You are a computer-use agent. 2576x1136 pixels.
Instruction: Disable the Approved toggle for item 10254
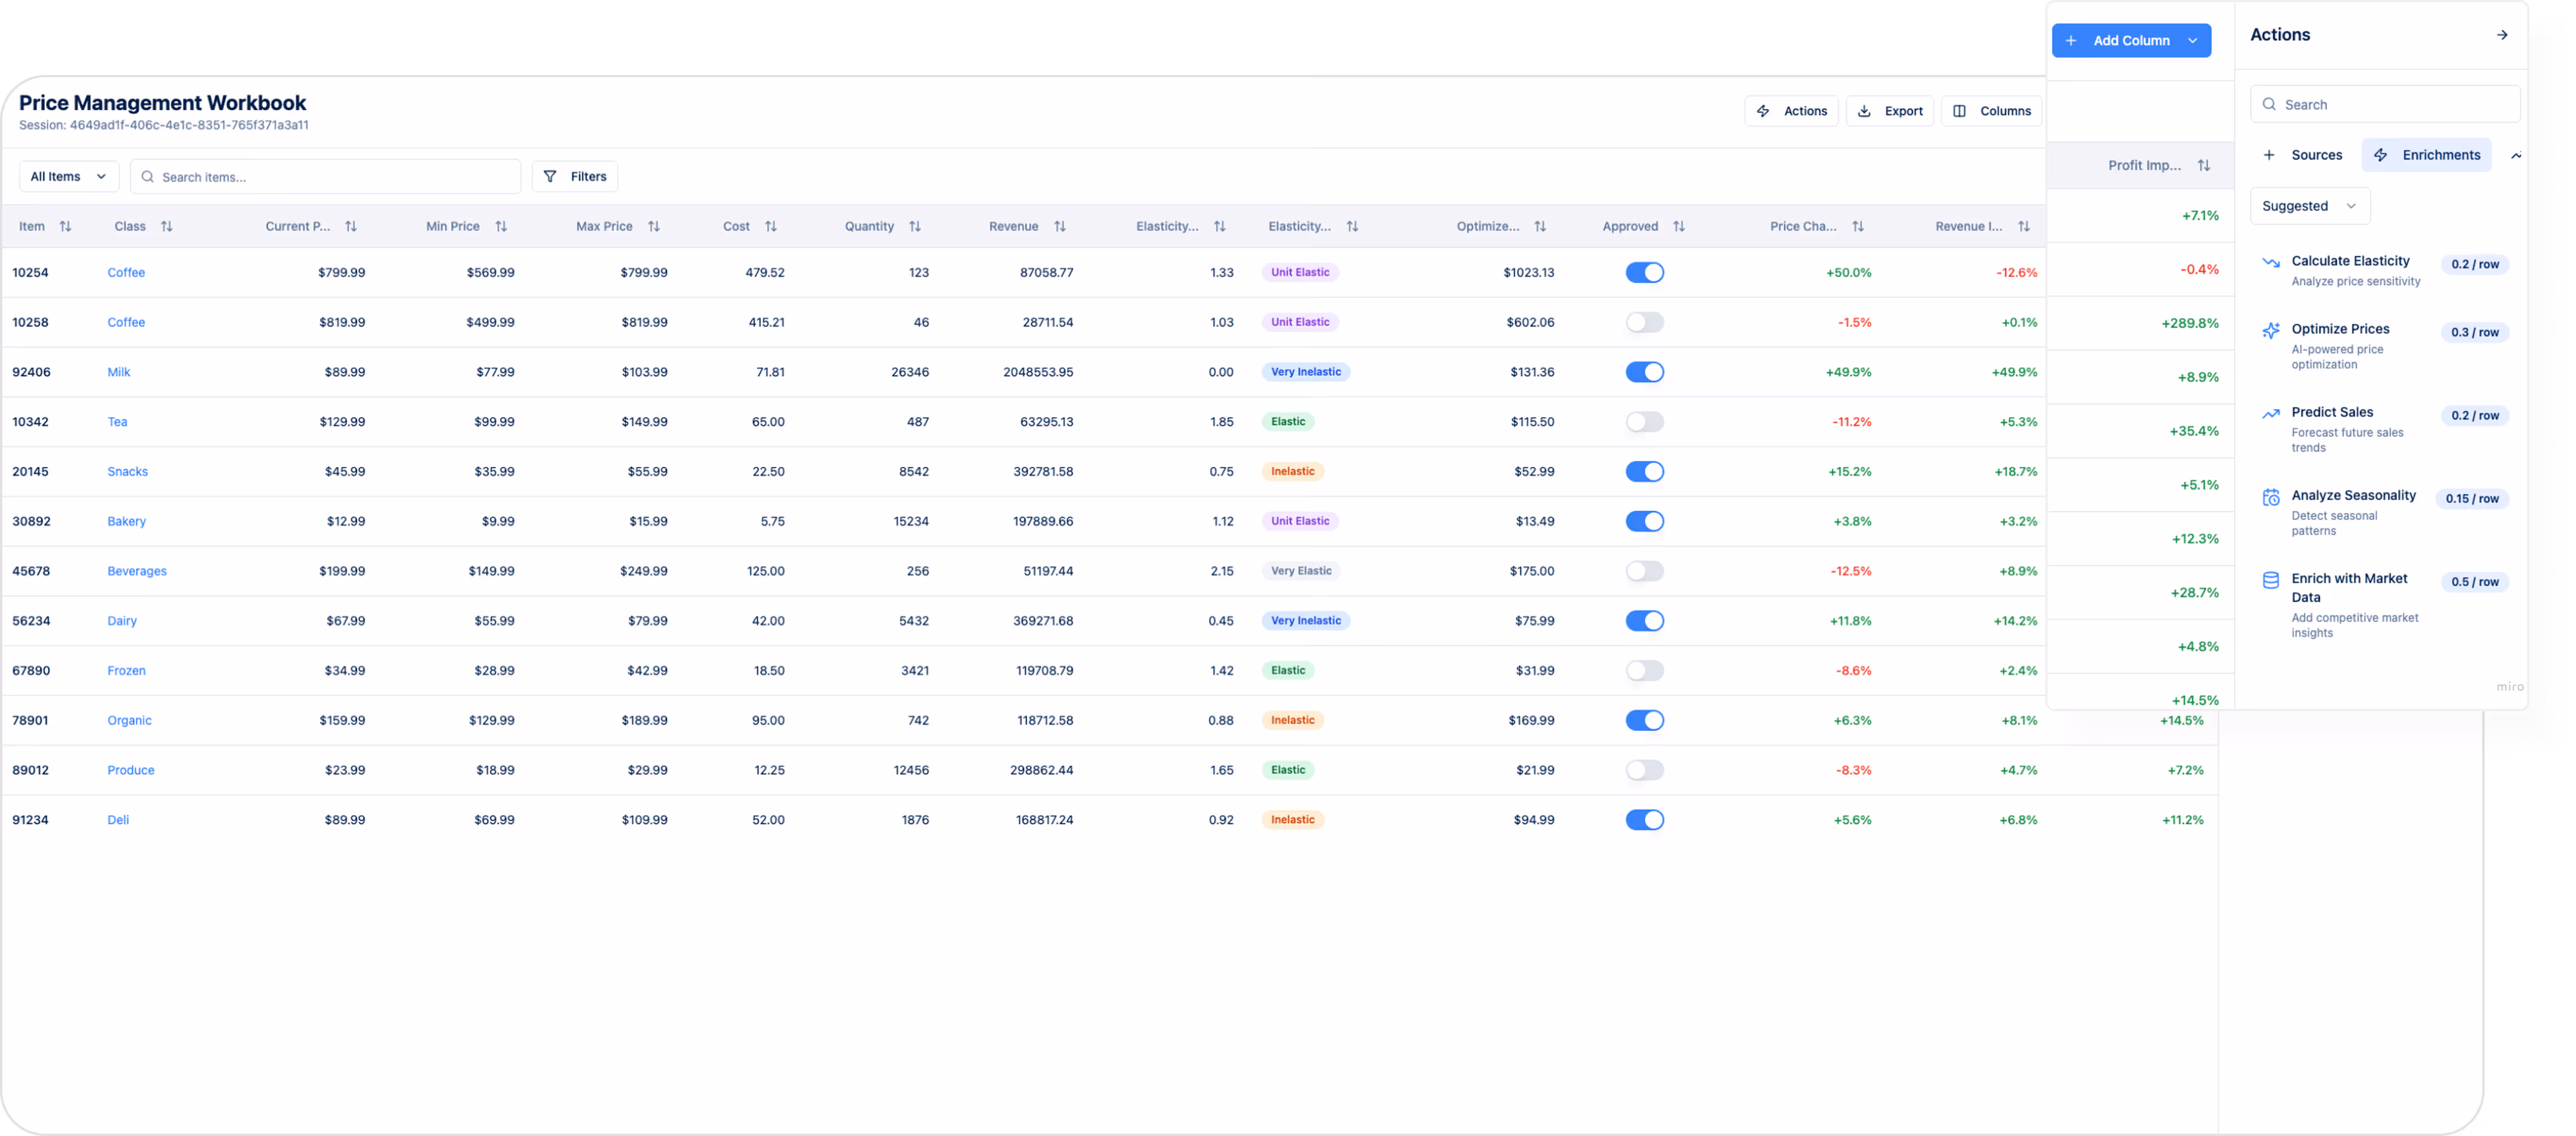coord(1645,271)
